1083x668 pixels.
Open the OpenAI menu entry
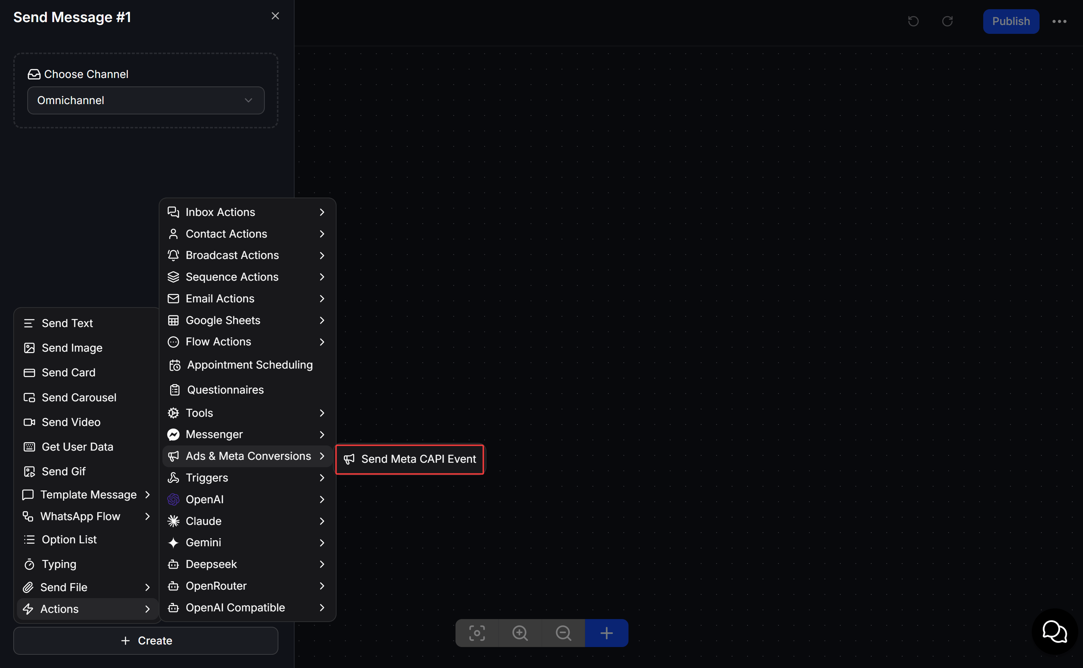point(247,499)
